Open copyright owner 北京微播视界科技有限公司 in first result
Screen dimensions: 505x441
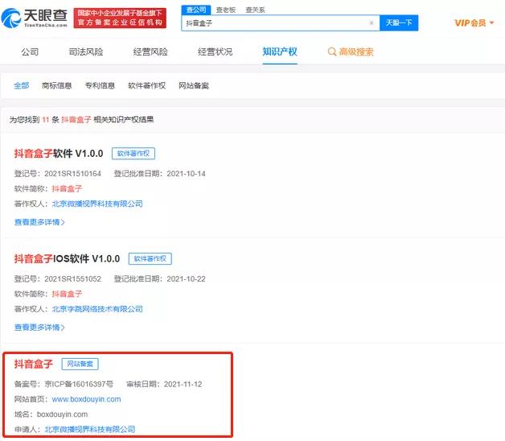[x=97, y=204]
